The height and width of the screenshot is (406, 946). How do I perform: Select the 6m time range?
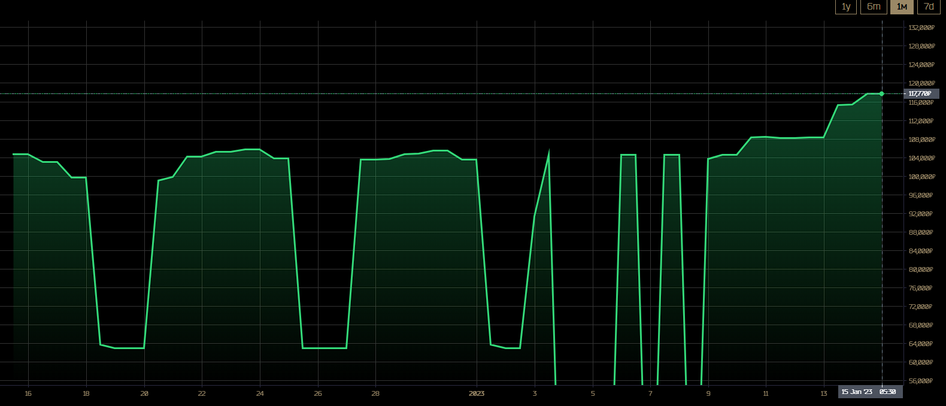point(874,7)
